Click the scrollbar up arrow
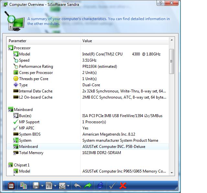207x193 pixels. [x=172, y=40]
